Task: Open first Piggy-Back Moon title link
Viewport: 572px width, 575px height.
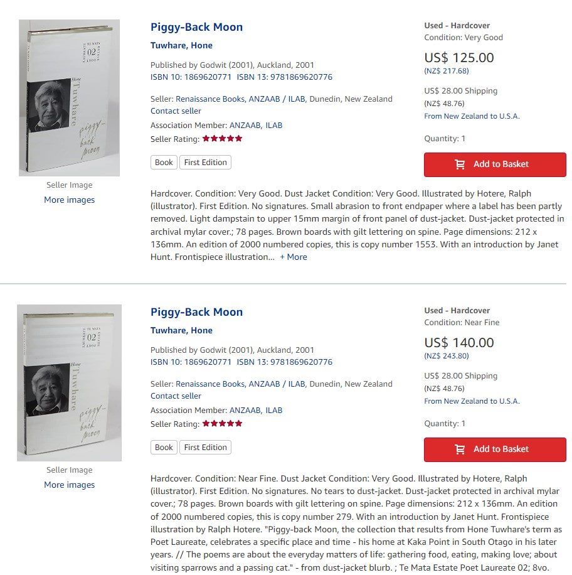Action: (197, 27)
